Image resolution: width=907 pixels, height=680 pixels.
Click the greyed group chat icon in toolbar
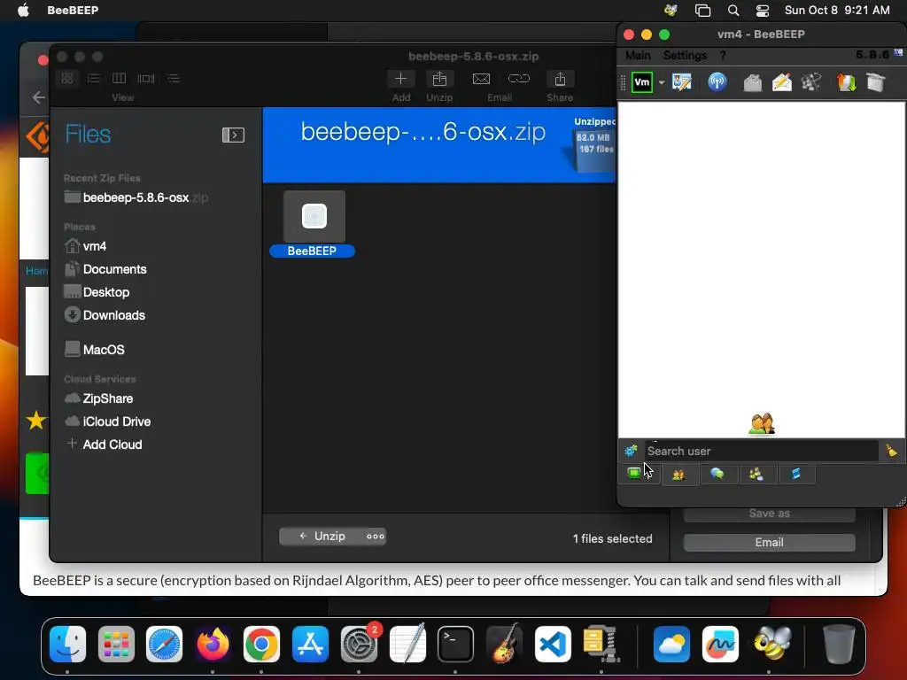(811, 82)
